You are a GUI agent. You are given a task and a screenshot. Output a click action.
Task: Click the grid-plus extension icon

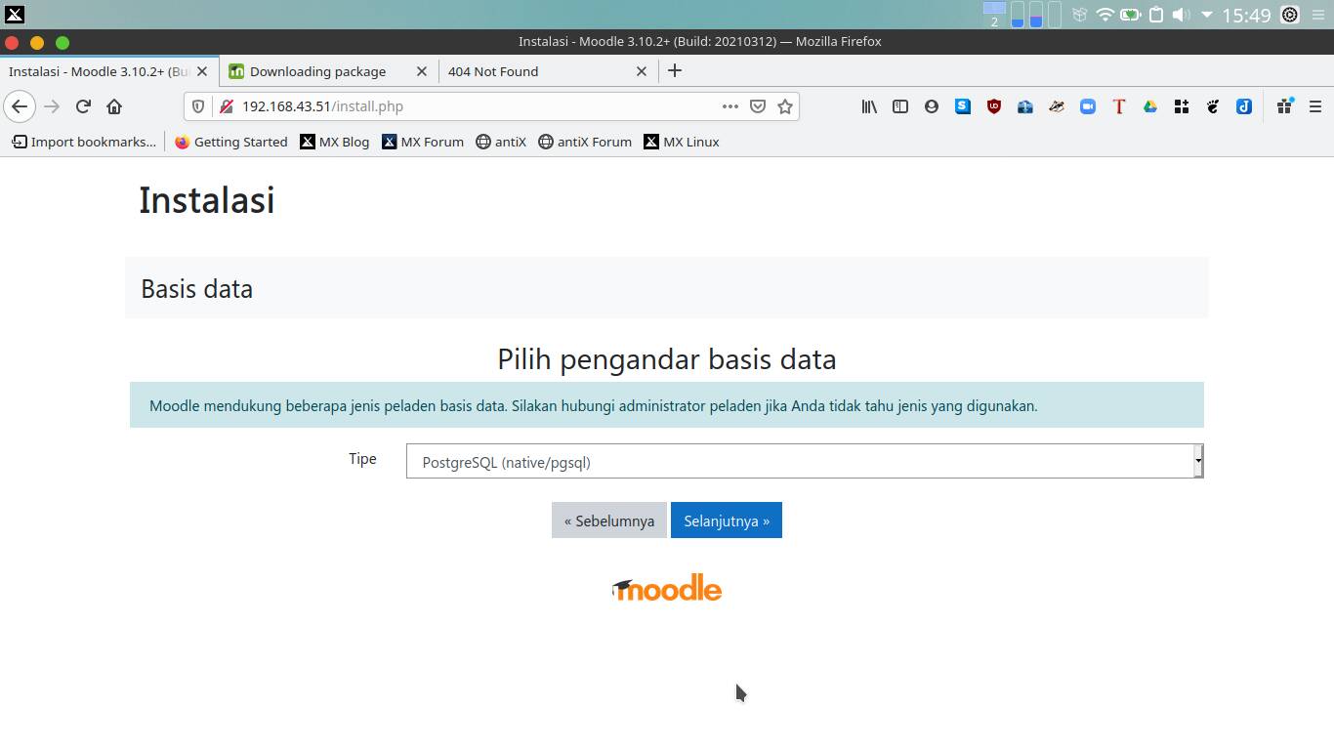click(x=1182, y=106)
